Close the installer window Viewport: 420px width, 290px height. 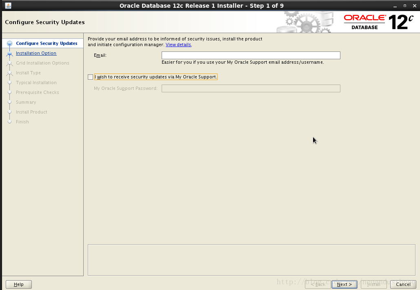click(x=414, y=6)
